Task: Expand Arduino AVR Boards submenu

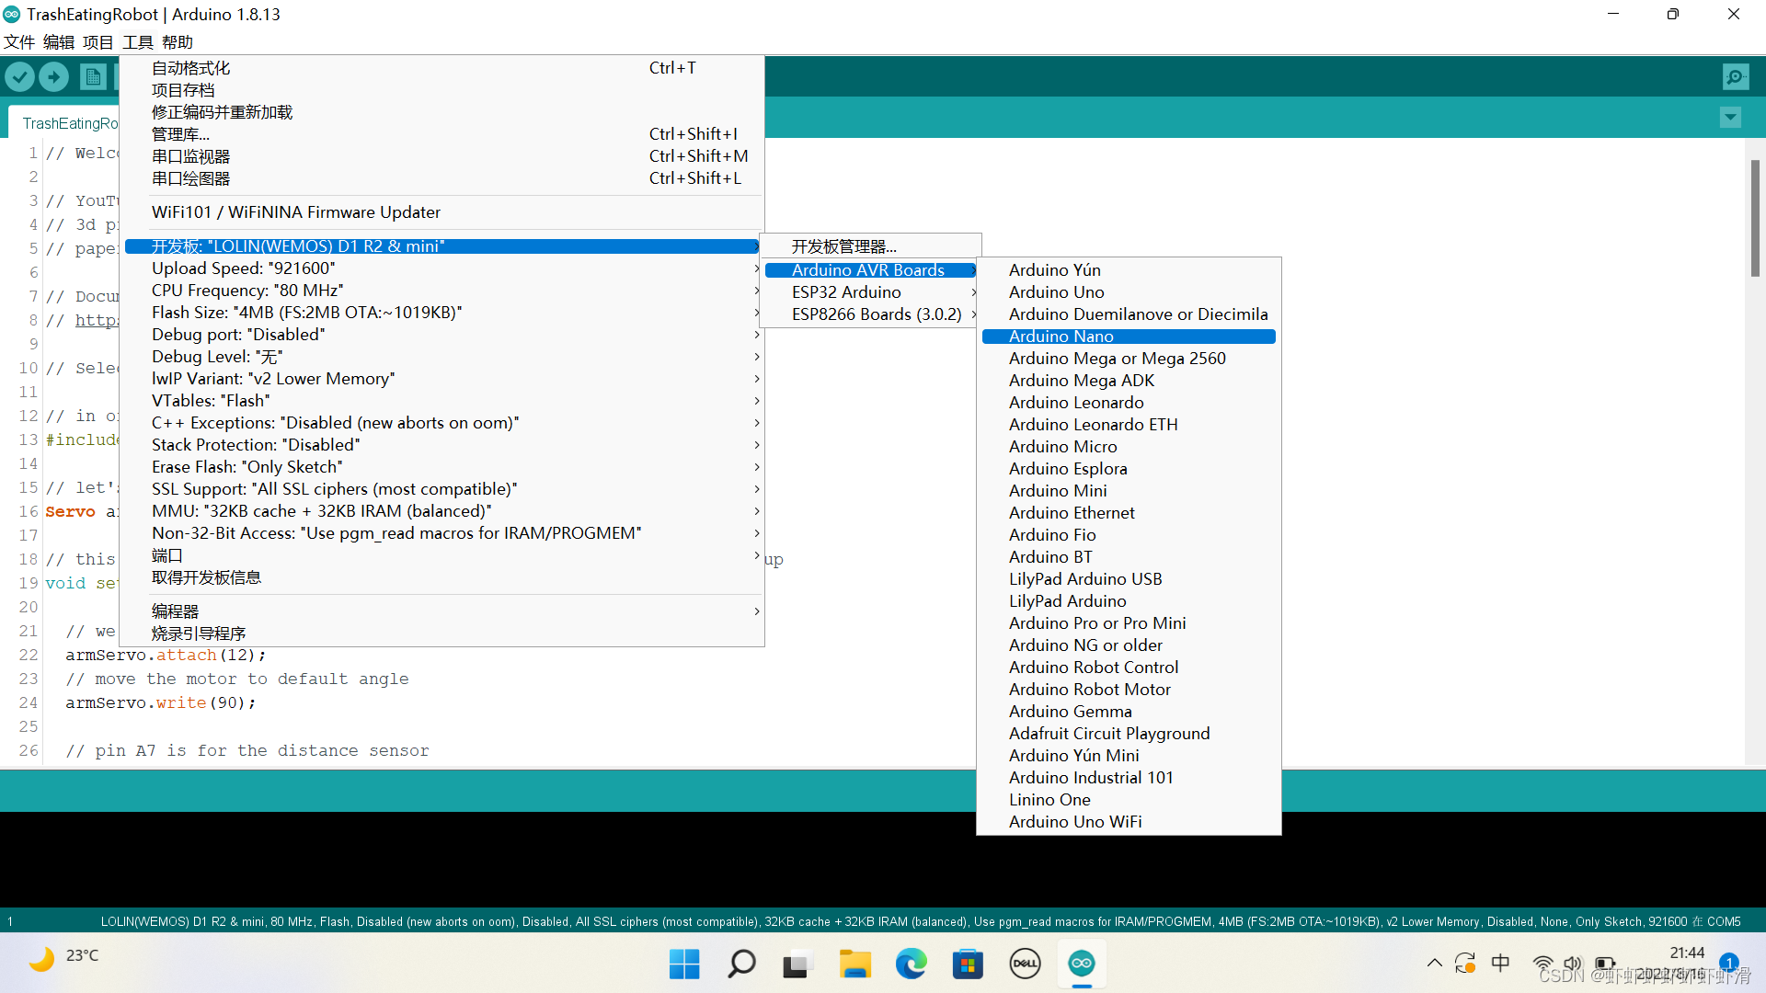Action: pos(871,270)
